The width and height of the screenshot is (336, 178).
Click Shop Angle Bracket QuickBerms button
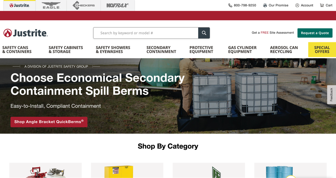[x=49, y=122]
